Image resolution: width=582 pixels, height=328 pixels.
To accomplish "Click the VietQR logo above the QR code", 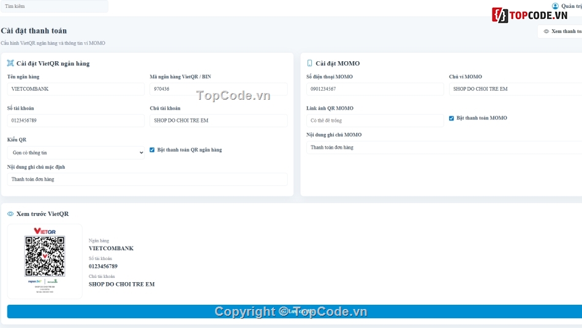I will point(45,231).
